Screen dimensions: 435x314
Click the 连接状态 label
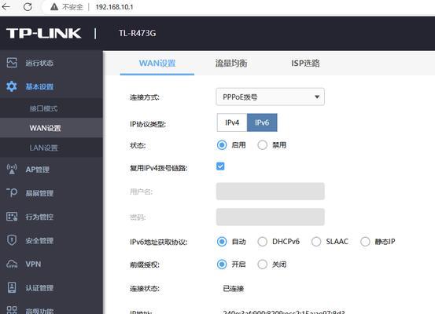[145, 289]
